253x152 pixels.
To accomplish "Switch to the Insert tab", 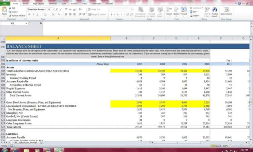I will [x=25, y=3].
